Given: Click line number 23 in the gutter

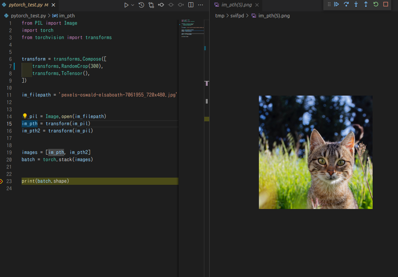Looking at the screenshot, I should (9, 181).
